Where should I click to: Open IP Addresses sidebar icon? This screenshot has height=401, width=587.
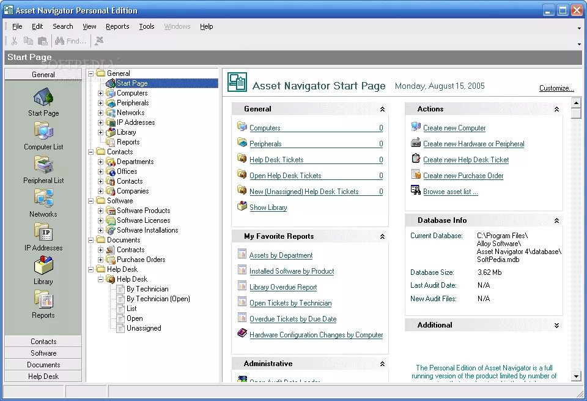click(x=43, y=233)
